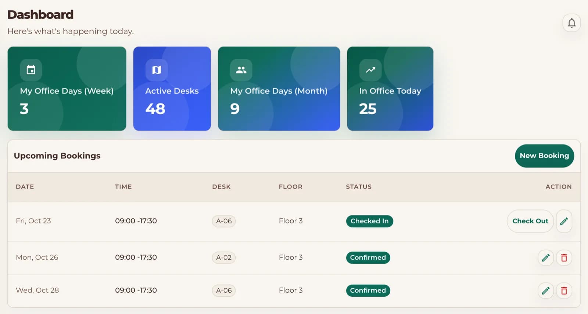Delete the Wed, Oct 28 booking
The image size is (588, 314).
[564, 290]
